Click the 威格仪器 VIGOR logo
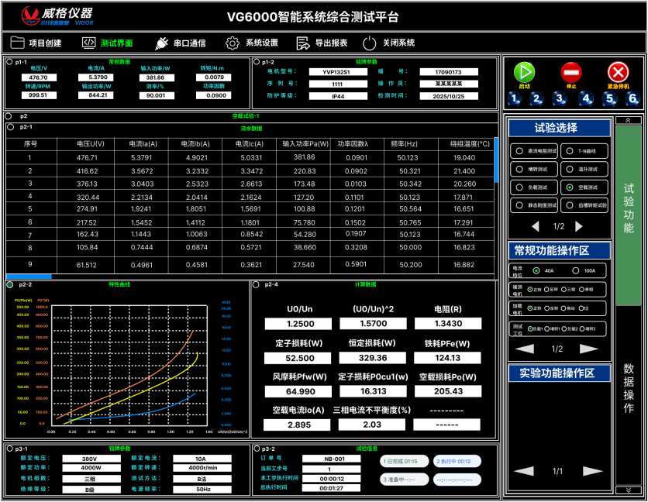This screenshot has height=502, width=648. [x=57, y=16]
